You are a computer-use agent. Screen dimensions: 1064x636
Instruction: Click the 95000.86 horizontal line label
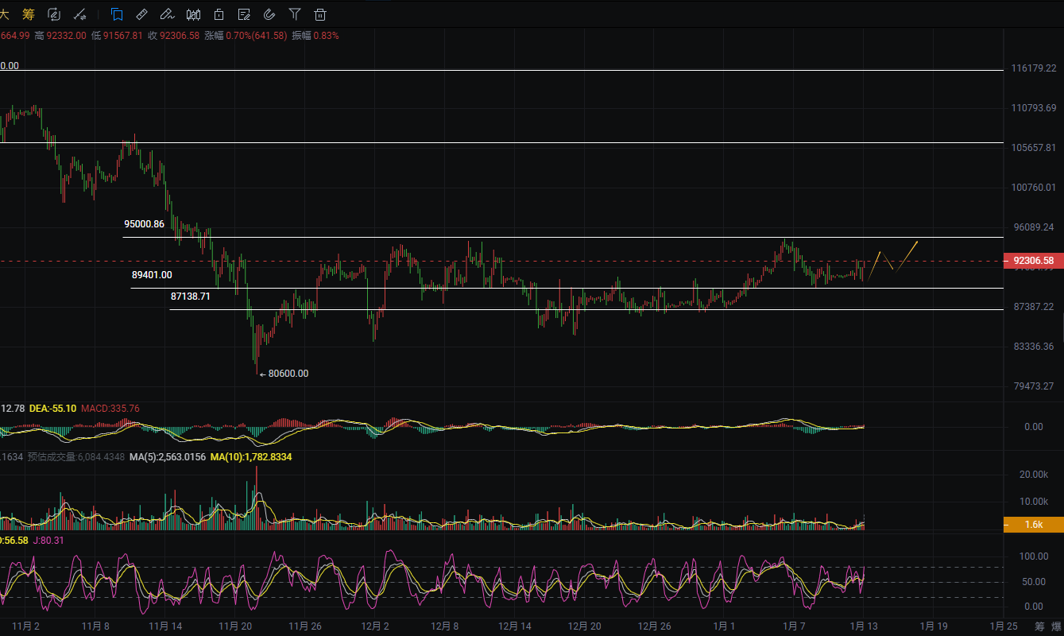[144, 224]
